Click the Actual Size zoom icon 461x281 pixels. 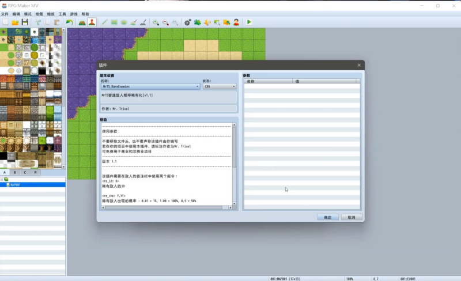(x=175, y=22)
